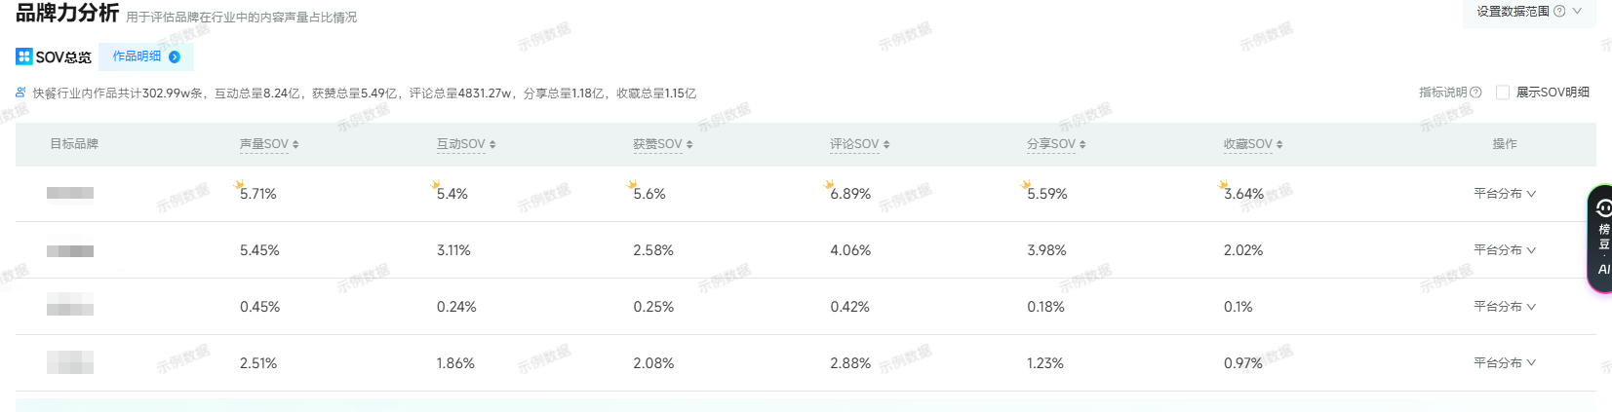Screen dimensions: 1612x412
Task: Sort by 分享SOV sort icon
Action: (1082, 144)
